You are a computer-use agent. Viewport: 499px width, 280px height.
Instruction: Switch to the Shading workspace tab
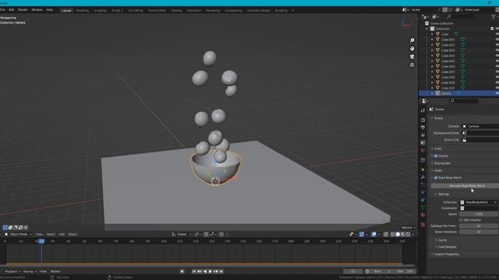(177, 10)
